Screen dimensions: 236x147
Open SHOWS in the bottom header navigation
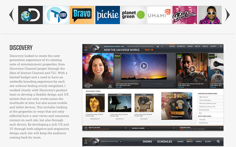[147, 142]
